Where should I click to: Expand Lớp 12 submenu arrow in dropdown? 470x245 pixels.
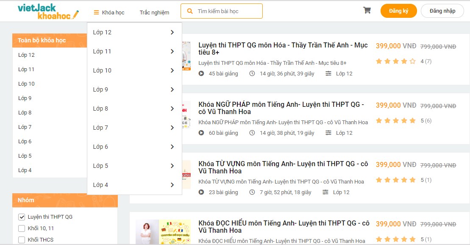coord(172,32)
